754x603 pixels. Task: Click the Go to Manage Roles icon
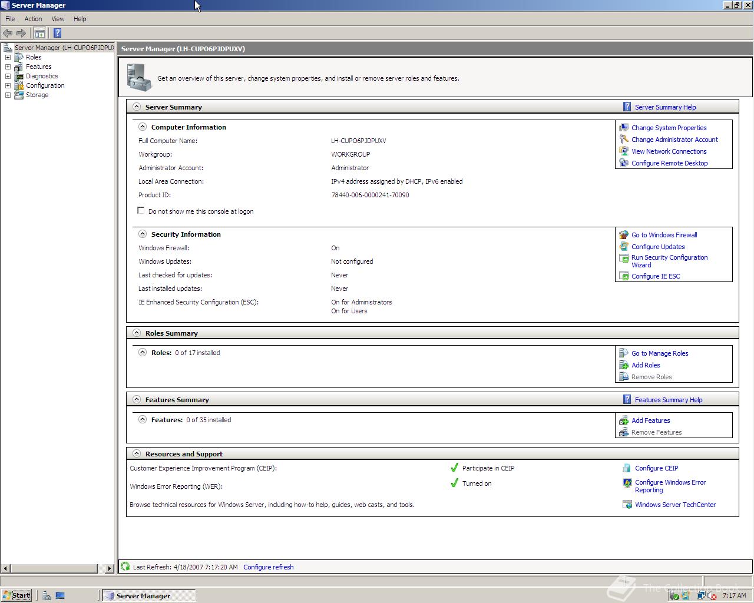point(624,353)
